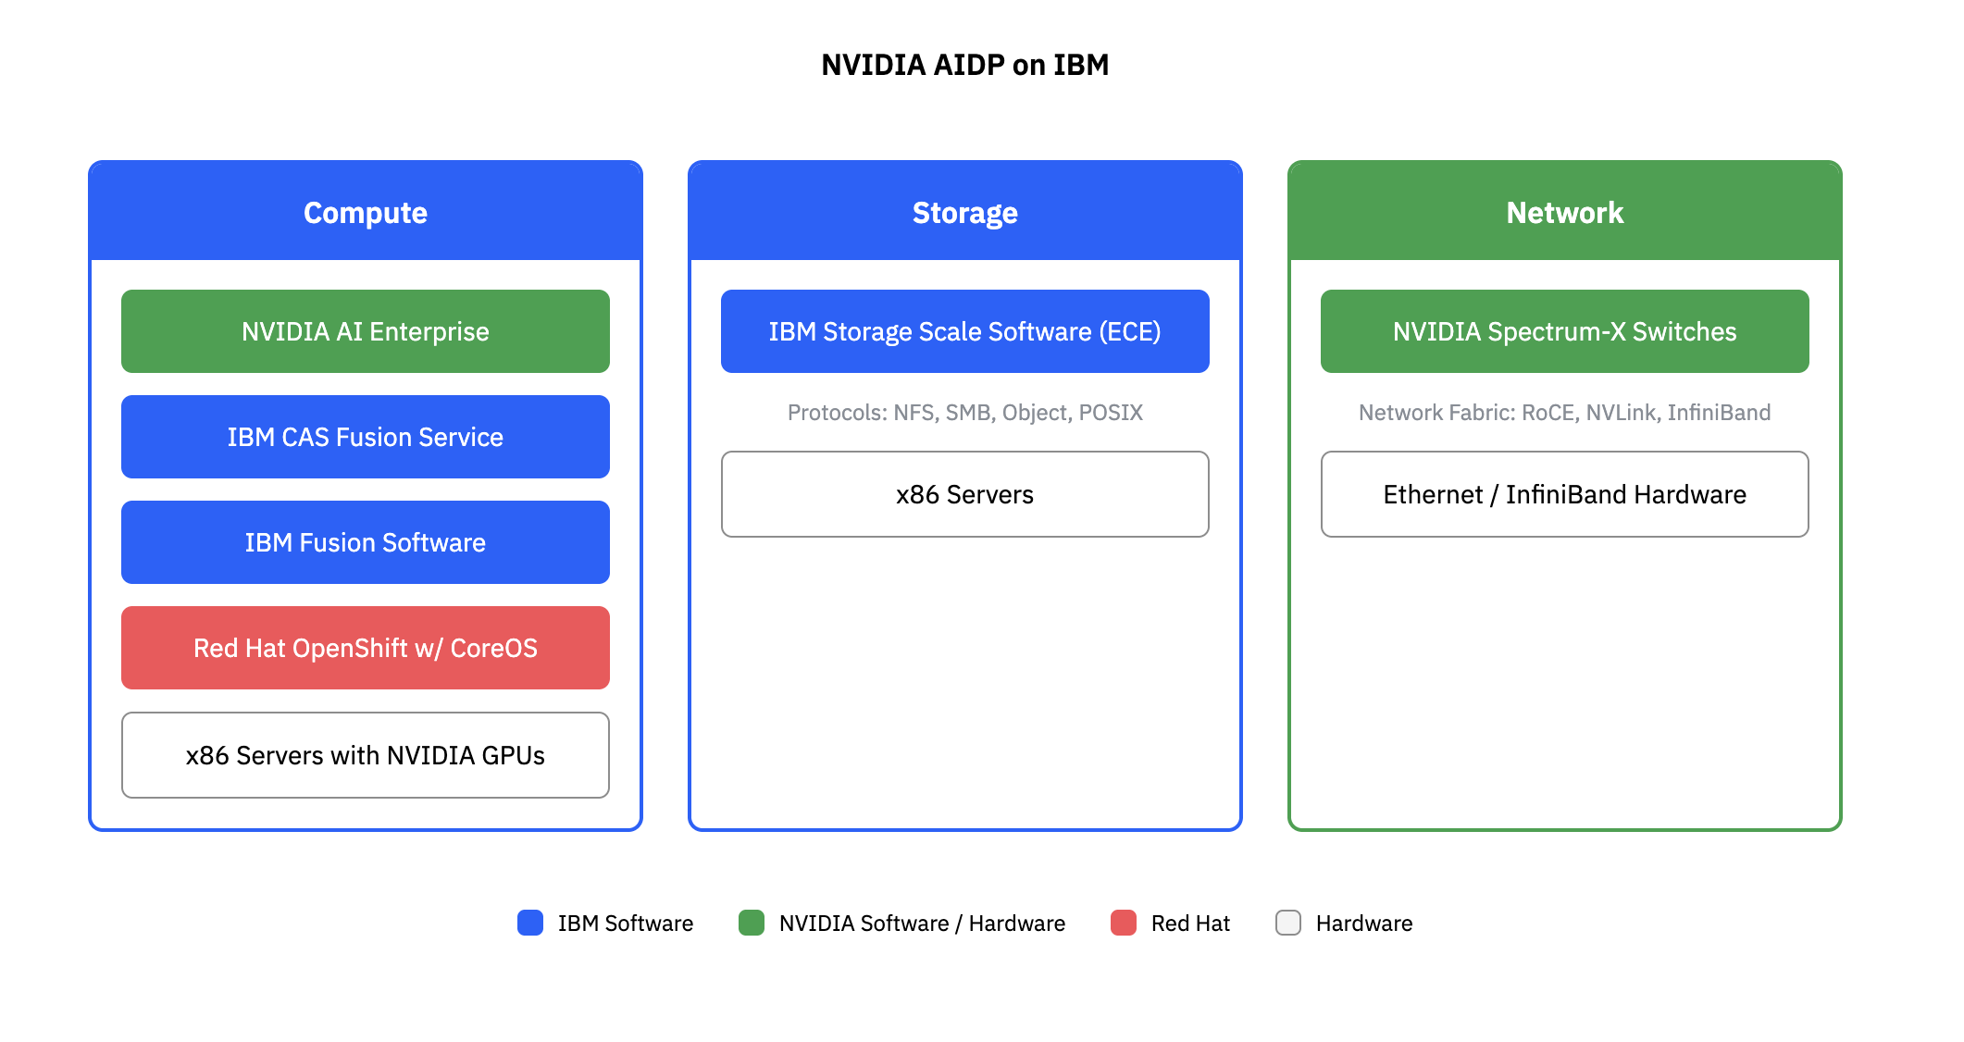Click the IBM CAS Fusion Service block
Image resolution: width=1964 pixels, height=1042 pixels.
pos(366,437)
